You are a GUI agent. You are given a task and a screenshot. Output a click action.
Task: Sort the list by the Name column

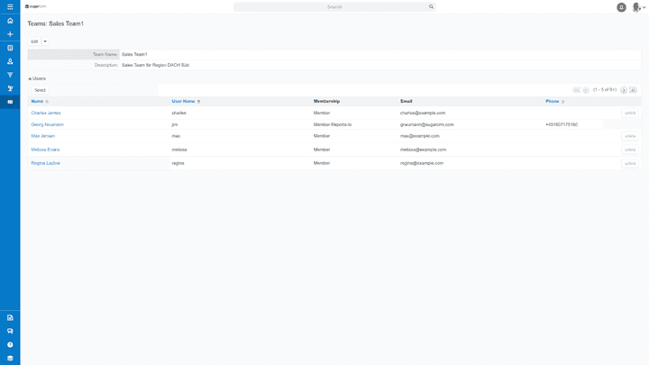(x=37, y=102)
